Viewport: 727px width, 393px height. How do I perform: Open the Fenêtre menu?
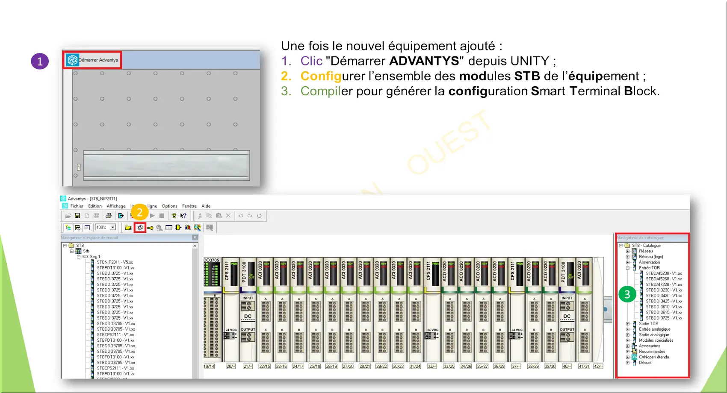coord(189,206)
